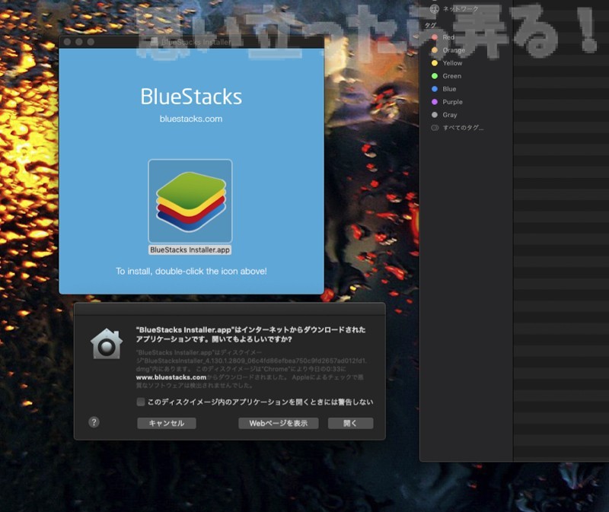The width and height of the screenshot is (609, 512).
Task: Click 'To install, double-click the icon above!' text
Action: (x=191, y=271)
